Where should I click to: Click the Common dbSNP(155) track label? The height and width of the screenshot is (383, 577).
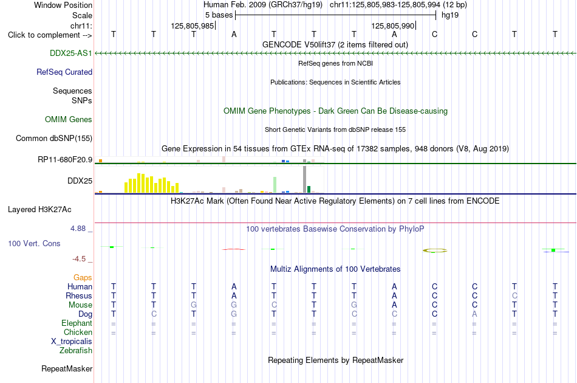[x=53, y=139]
